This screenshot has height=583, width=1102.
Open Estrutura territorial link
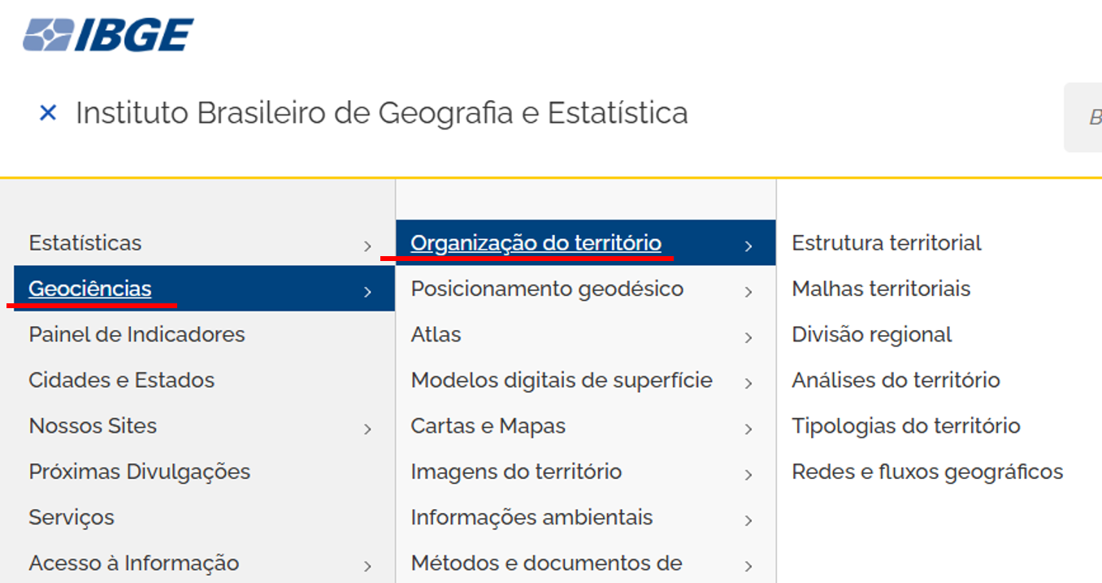click(x=887, y=243)
